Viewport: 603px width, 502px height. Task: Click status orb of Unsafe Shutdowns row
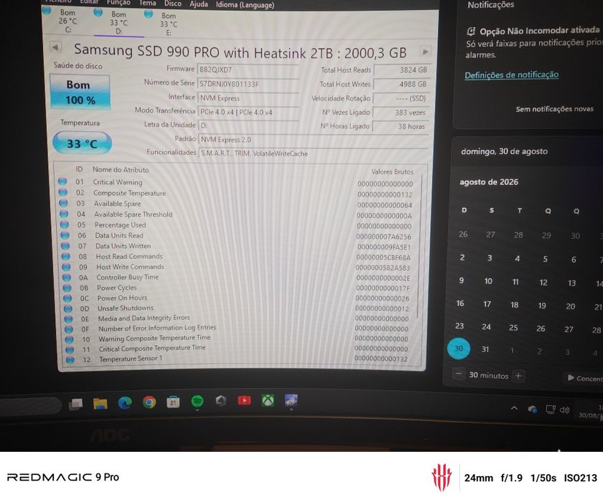(x=68, y=308)
